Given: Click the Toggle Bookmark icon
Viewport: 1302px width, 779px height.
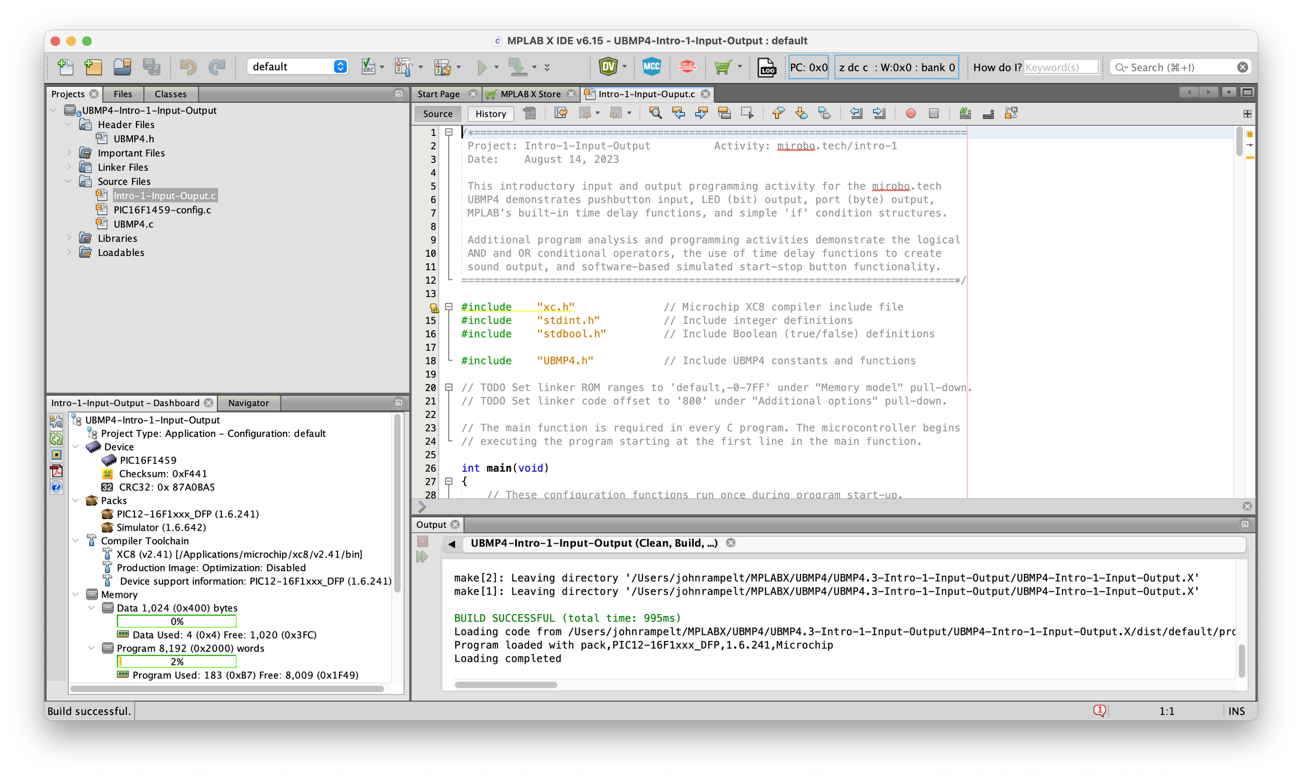Looking at the screenshot, I should (x=824, y=113).
